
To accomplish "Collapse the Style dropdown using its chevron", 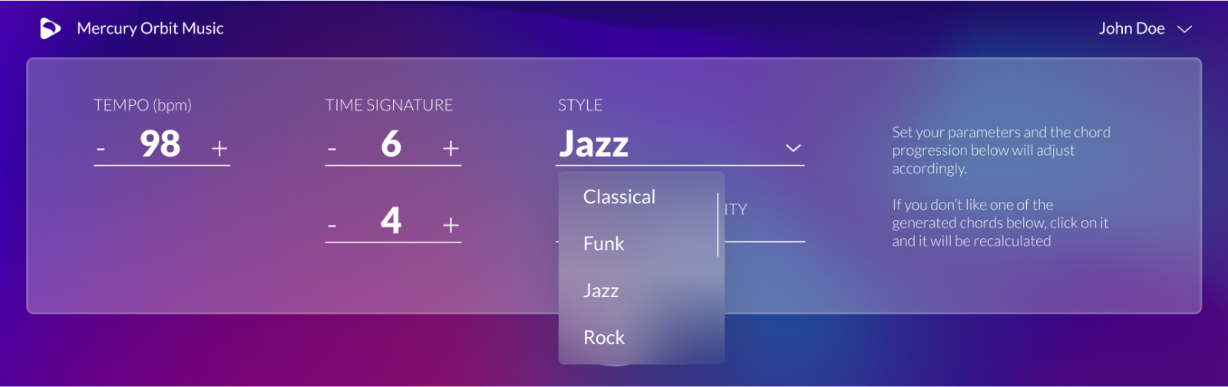I will (793, 148).
